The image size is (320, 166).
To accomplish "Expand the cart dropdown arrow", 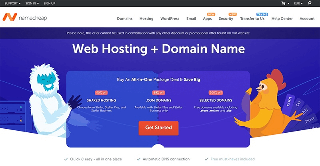I will tap(288, 4).
